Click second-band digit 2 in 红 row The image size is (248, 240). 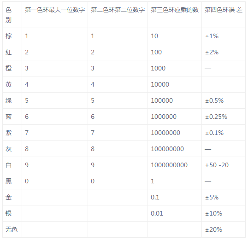tap(93, 53)
